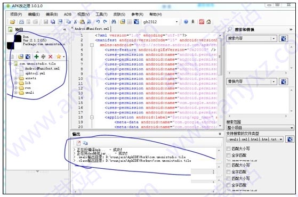Open the 编译(B) menu
The image size is (298, 197).
pyautogui.click(x=52, y=14)
